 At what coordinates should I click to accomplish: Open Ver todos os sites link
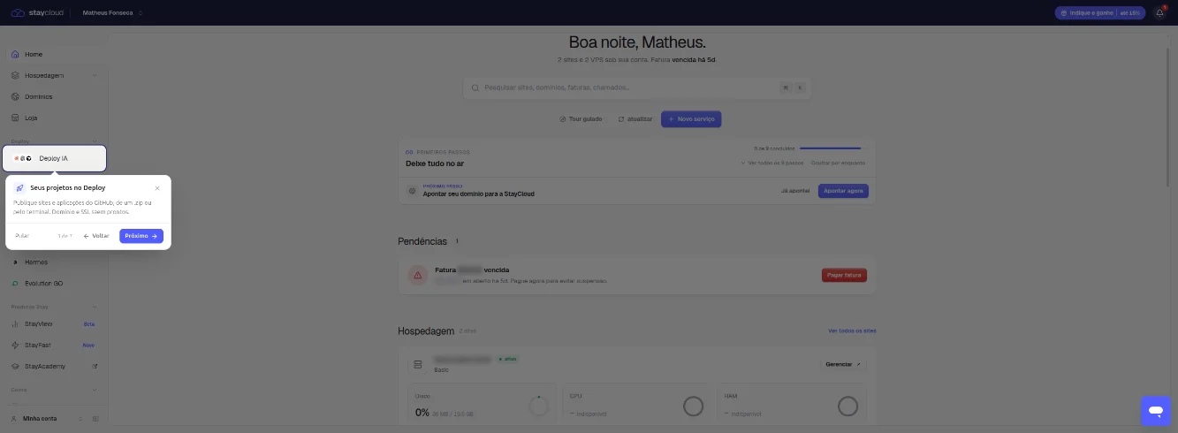click(852, 330)
